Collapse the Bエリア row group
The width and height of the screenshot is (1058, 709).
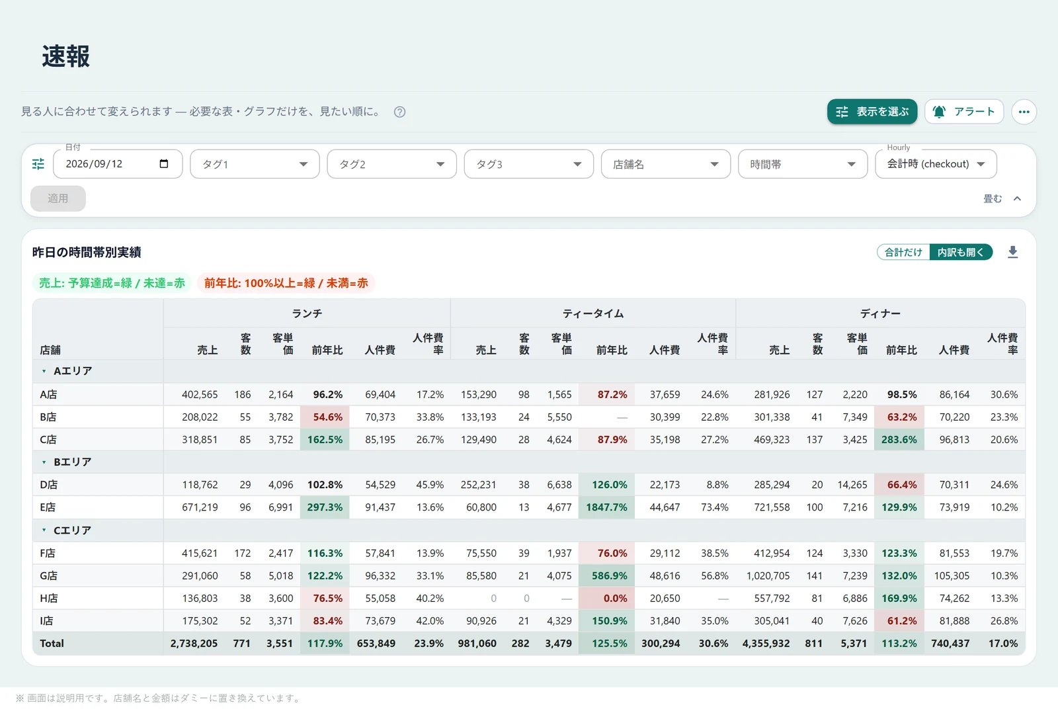(44, 462)
